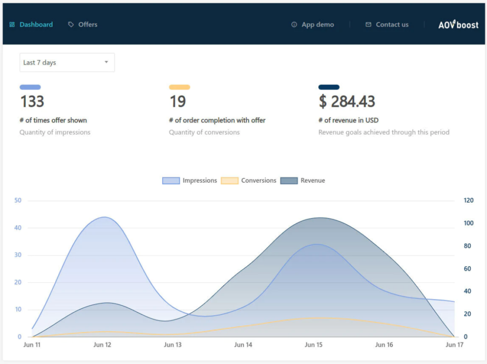The width and height of the screenshot is (487, 364).
Task: Click the 60 label on right axis
Action: click(468, 269)
